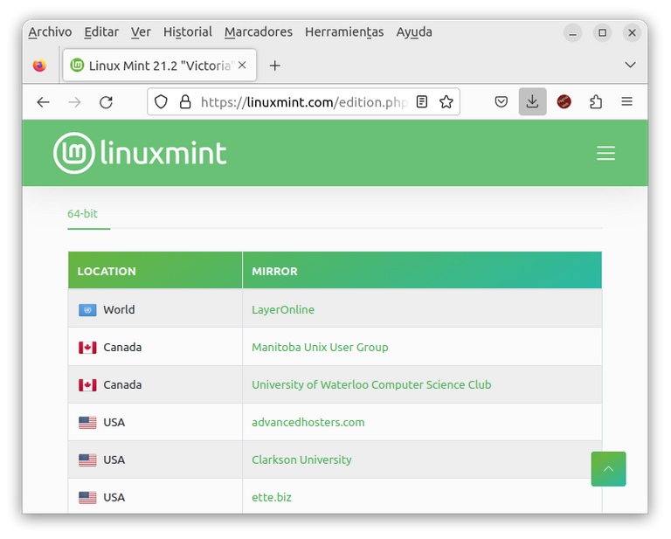The image size is (671, 539).
Task: Open the downloads panel
Action: (x=532, y=102)
